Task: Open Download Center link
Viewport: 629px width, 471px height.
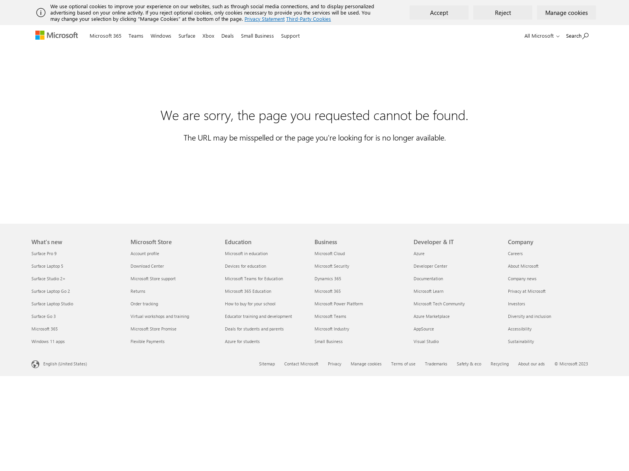Action: (147, 266)
